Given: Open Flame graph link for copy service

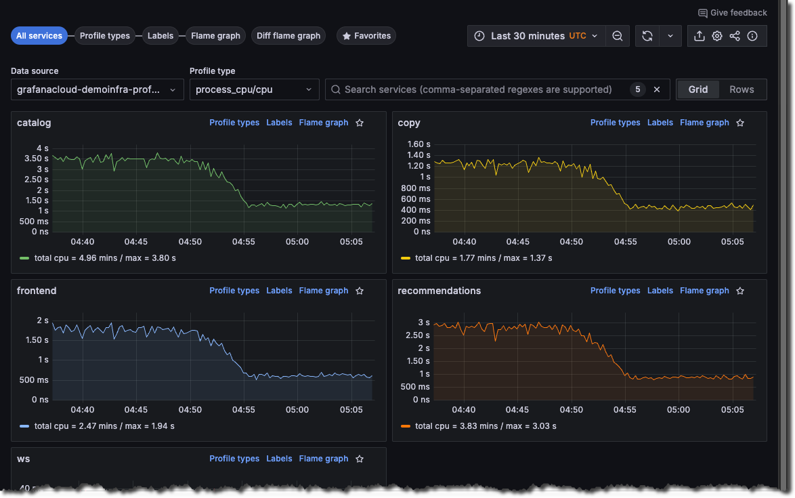Looking at the screenshot, I should point(704,123).
